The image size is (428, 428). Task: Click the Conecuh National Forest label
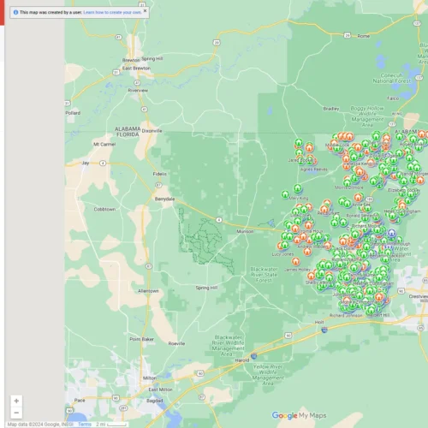(392, 78)
